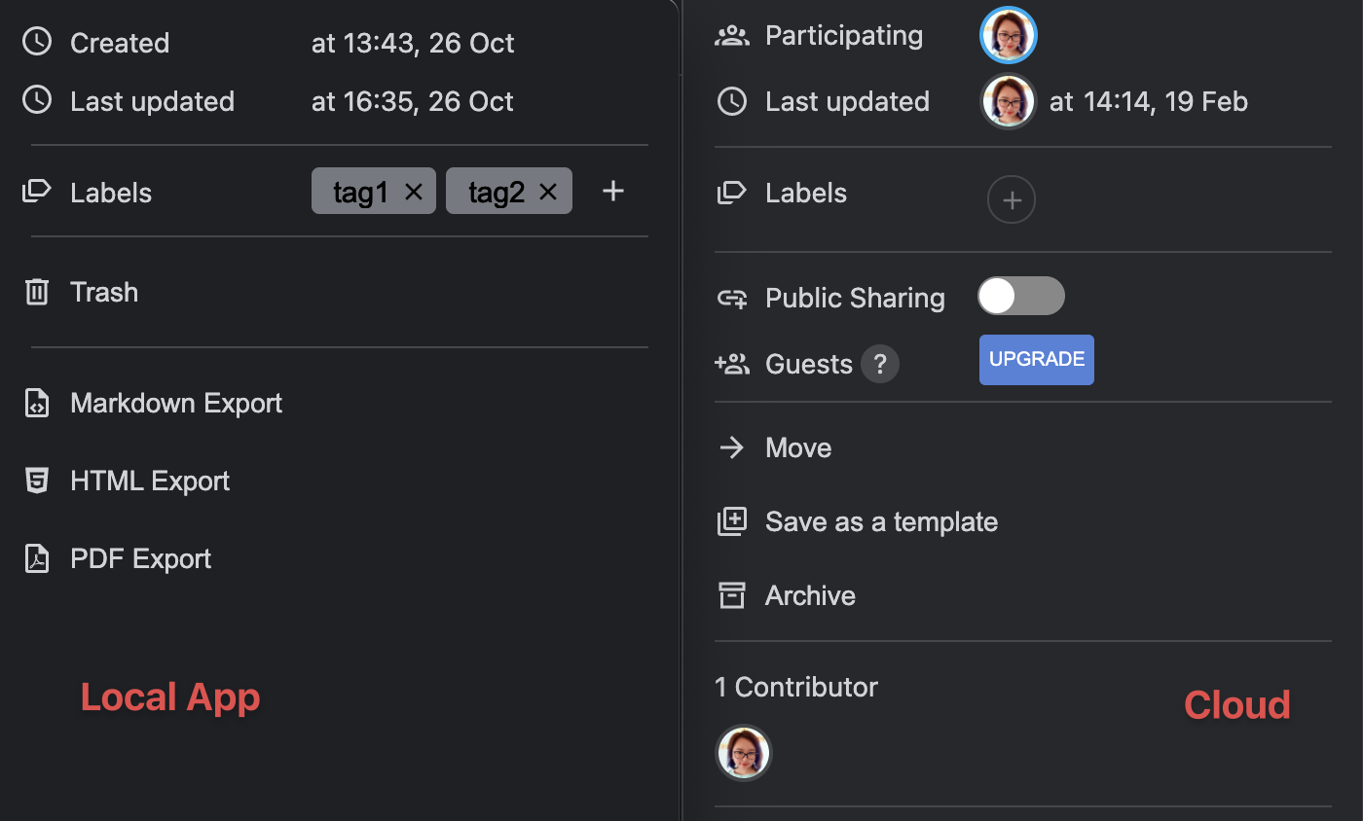Click the Markdown Export file icon
Viewport: 1363px width, 821px height.
coord(37,403)
